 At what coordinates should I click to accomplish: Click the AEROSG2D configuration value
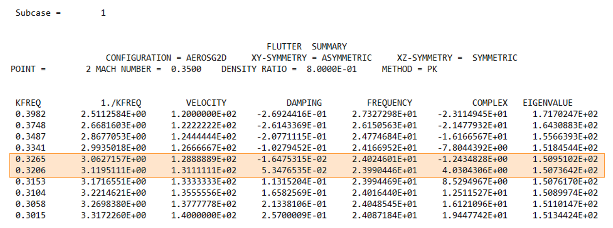(212, 58)
